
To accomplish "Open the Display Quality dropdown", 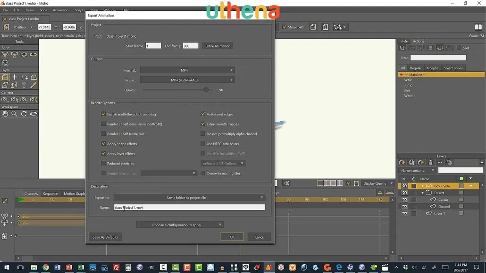I will [x=378, y=183].
